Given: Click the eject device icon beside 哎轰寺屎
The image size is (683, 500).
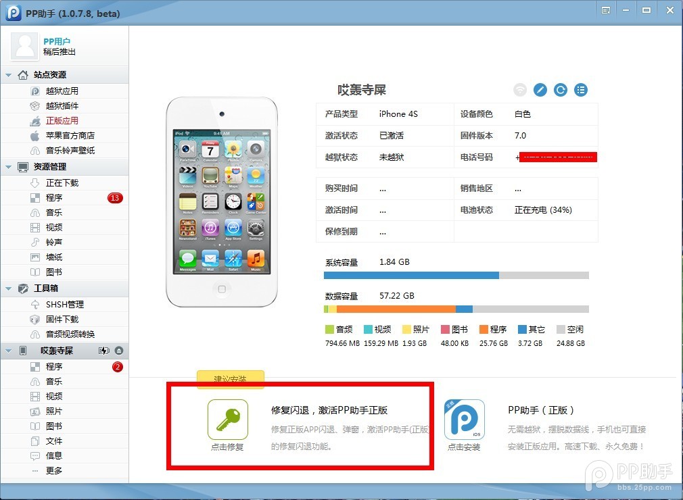Looking at the screenshot, I should pos(119,351).
